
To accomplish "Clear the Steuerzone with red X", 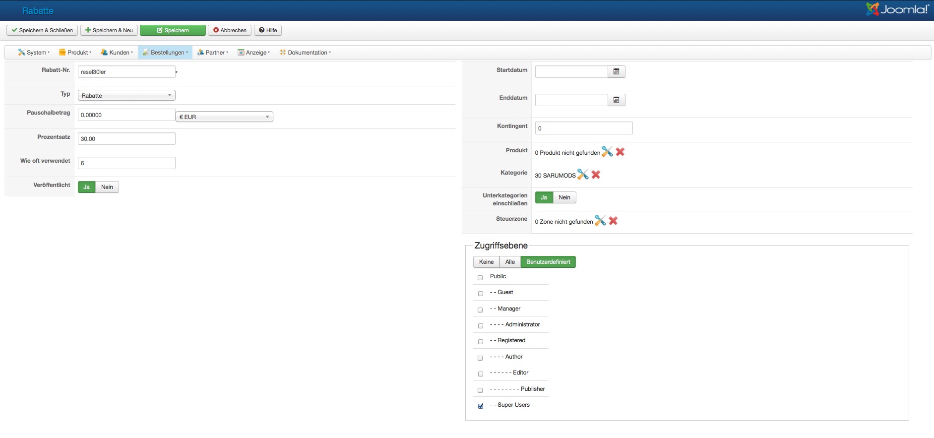I will click(x=613, y=221).
